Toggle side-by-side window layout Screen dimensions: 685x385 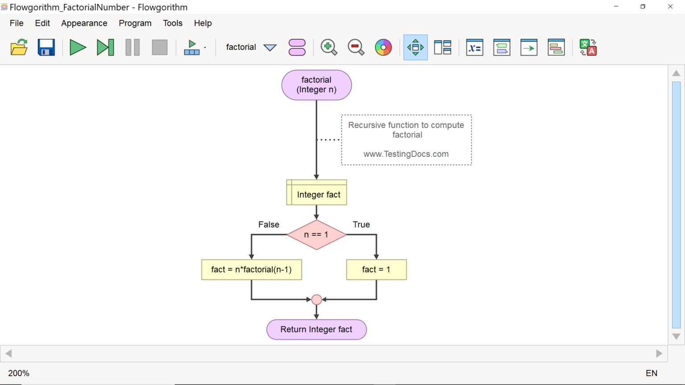point(442,47)
